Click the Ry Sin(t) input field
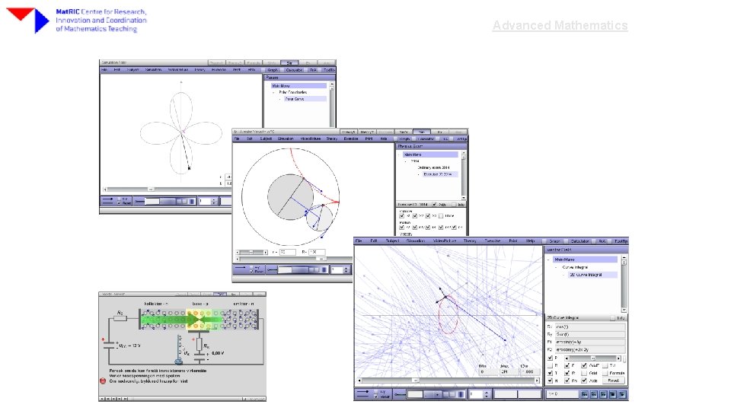Image resolution: width=731 pixels, height=411 pixels. point(590,334)
